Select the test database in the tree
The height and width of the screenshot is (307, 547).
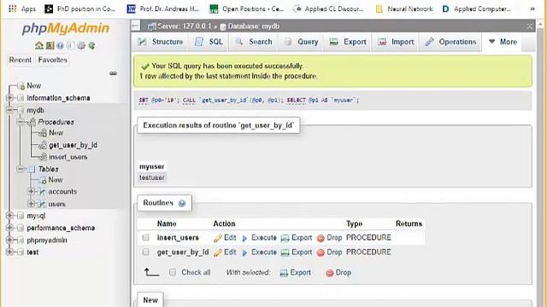(x=32, y=252)
